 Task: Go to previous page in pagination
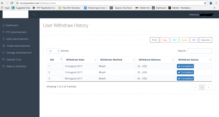(x=195, y=87)
